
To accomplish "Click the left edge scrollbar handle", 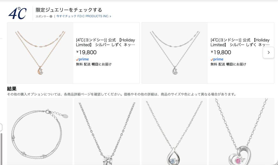I will coord(1,149).
